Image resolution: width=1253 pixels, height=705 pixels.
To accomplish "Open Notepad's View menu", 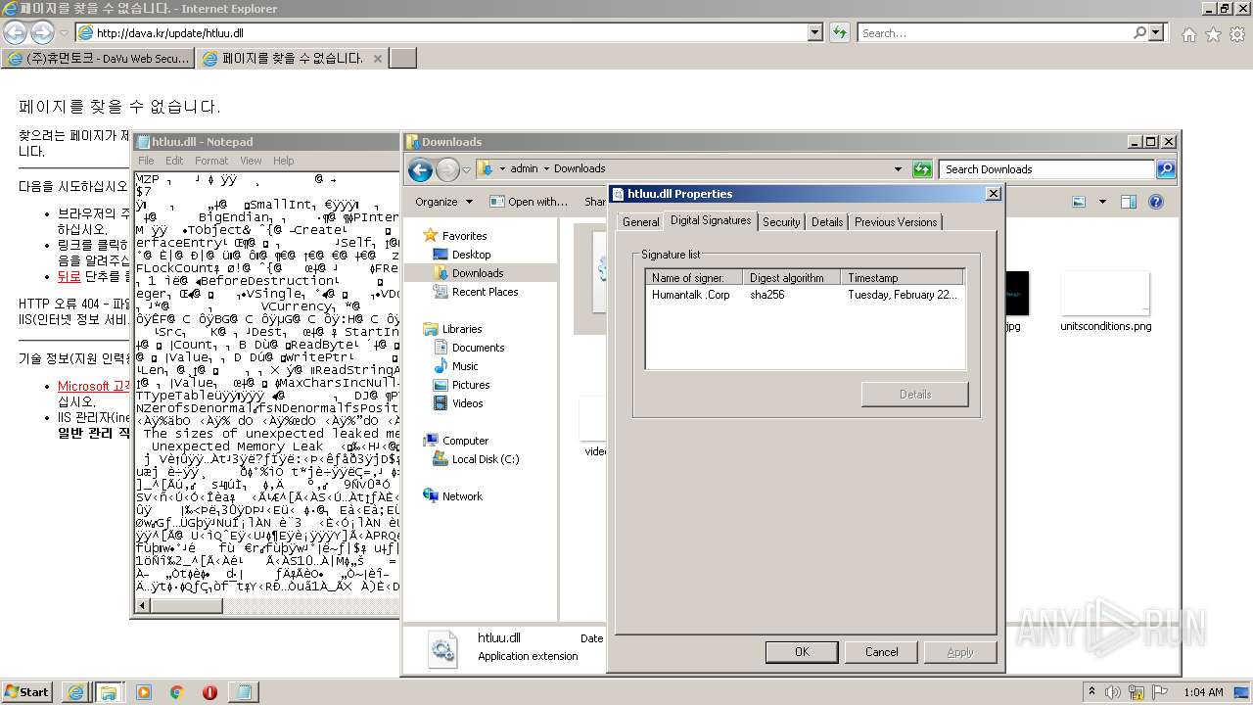I will (251, 161).
